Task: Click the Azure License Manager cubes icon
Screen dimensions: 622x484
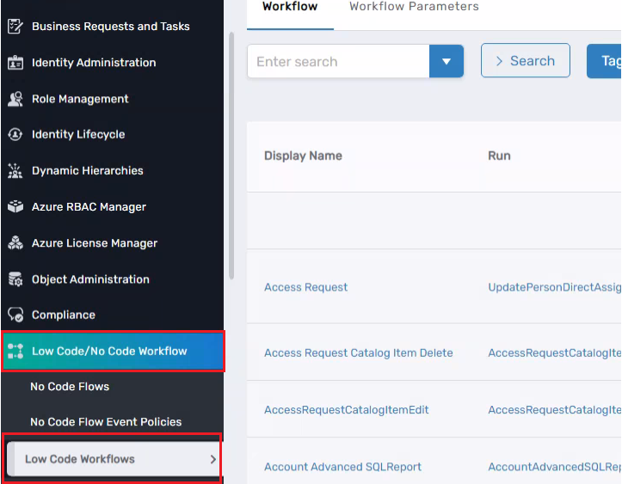Action: coord(15,243)
